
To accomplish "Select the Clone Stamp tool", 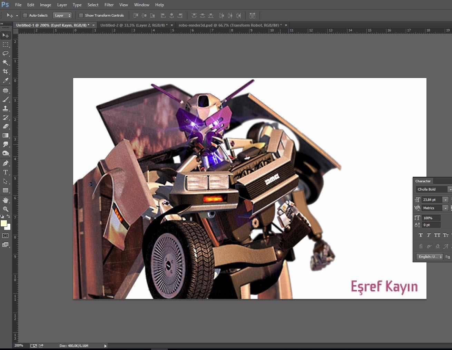I will pos(6,108).
